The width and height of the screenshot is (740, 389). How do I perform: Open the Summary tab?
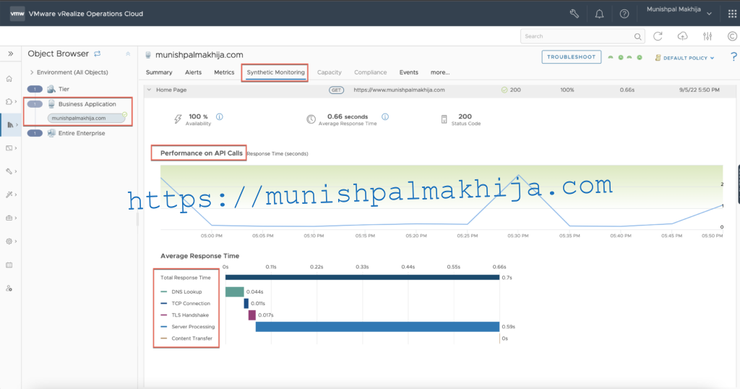[159, 72]
